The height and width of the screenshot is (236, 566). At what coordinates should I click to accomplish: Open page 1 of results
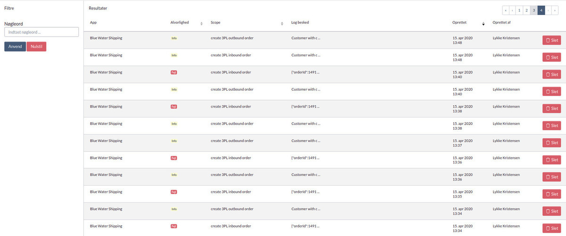[519, 10]
